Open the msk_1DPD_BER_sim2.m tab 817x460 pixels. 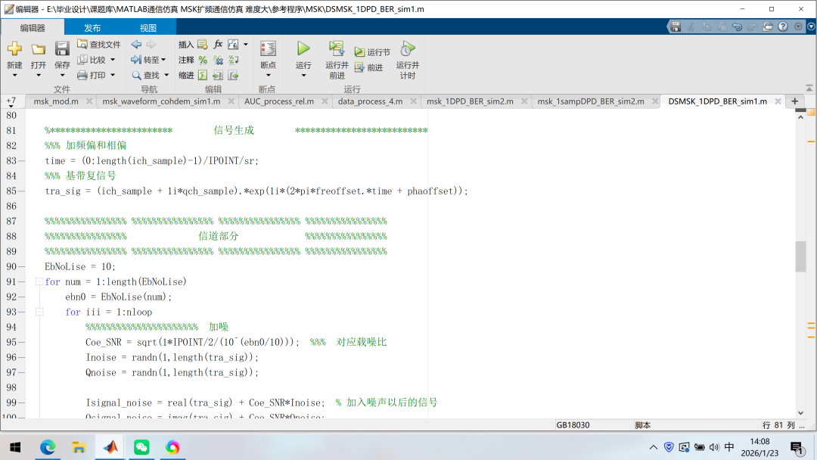click(470, 101)
